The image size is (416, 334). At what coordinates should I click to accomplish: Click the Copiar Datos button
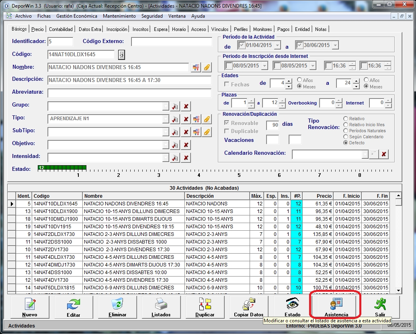248,307
